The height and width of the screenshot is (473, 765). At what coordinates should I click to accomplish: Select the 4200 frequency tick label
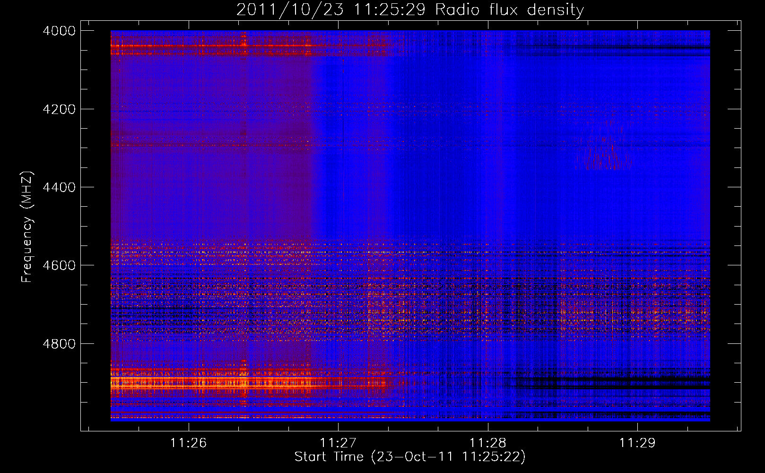59,109
